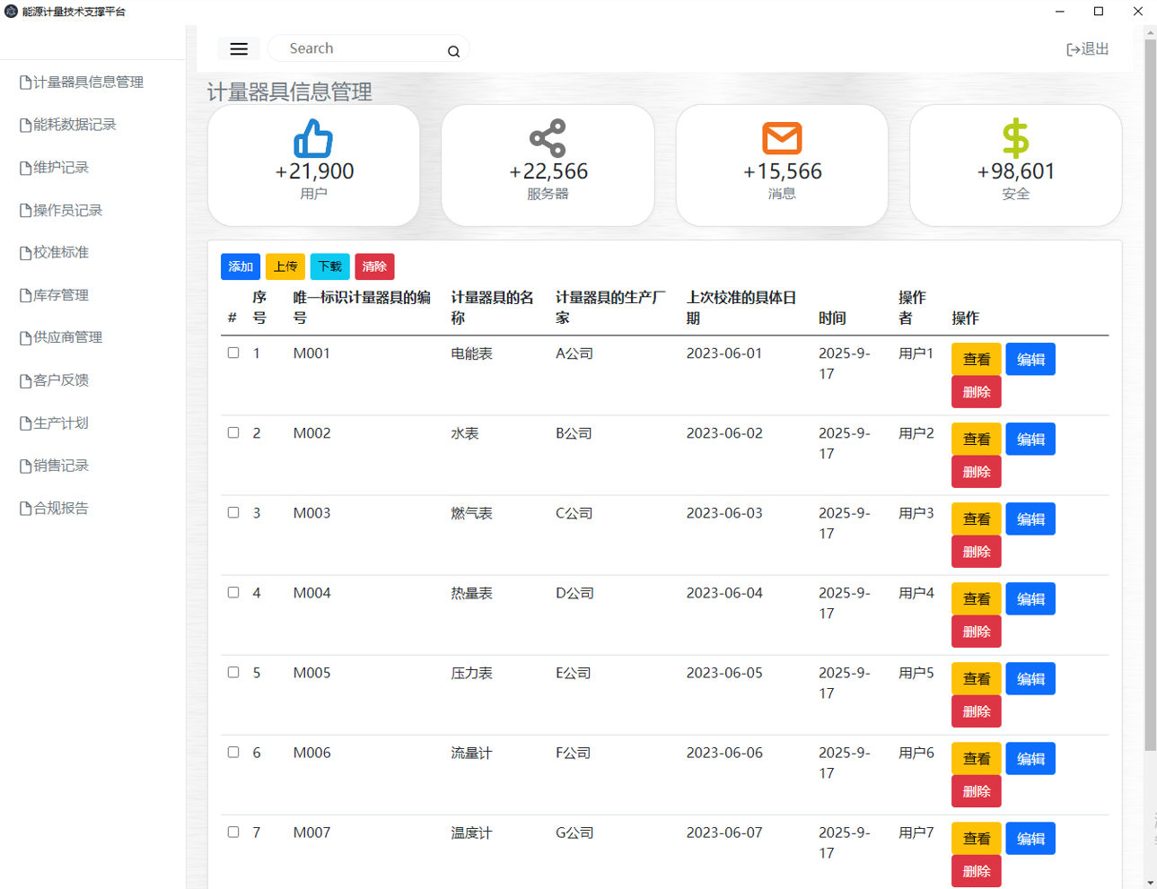Open 能耗数据记录 in the sidebar
This screenshot has height=889, width=1157.
(75, 125)
